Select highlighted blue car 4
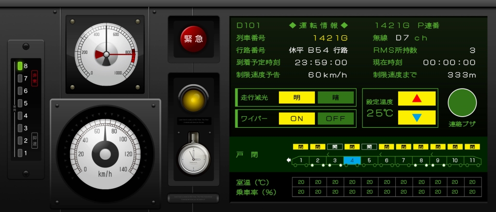 tap(352, 161)
